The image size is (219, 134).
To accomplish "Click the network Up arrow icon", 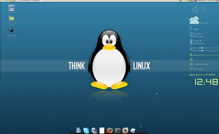I will tap(191, 33).
